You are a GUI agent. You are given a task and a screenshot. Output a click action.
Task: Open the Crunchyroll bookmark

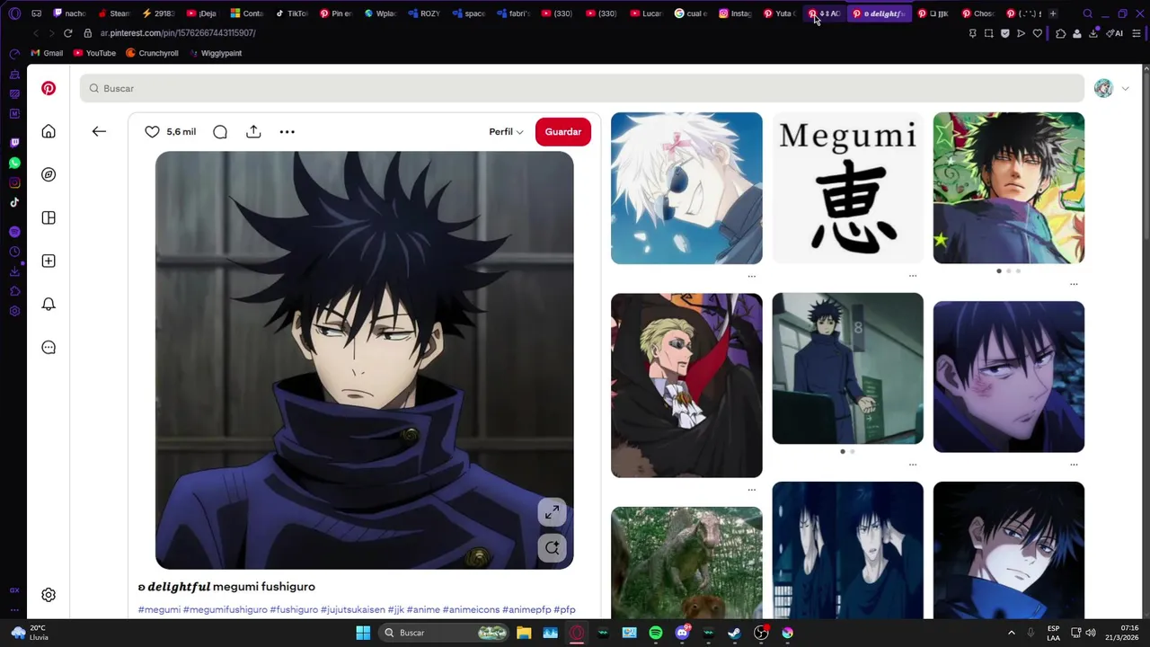tap(152, 53)
